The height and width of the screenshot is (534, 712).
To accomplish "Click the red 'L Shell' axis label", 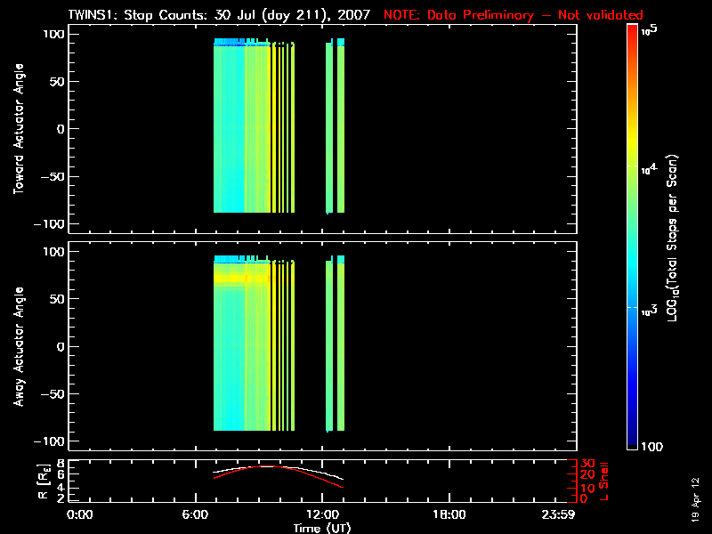I will 601,481.
